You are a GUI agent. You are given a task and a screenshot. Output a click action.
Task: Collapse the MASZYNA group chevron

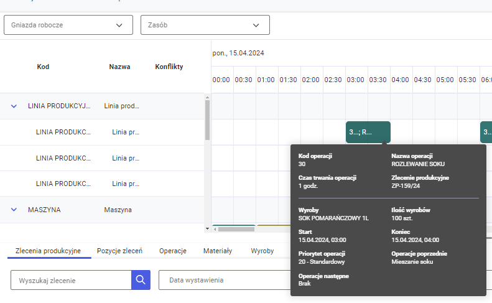pos(14,210)
